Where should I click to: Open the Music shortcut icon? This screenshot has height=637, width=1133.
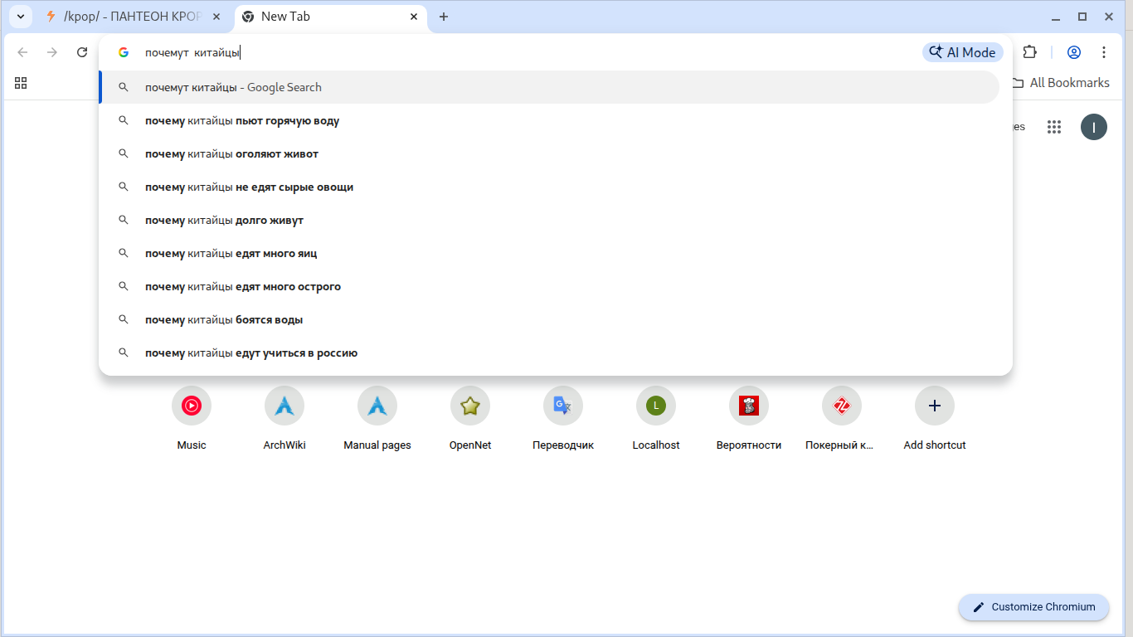[192, 406]
